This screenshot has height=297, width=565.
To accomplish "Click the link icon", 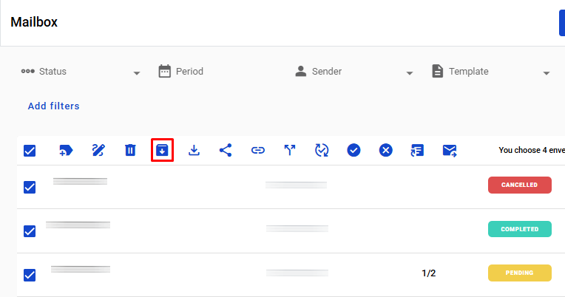I will coord(257,151).
